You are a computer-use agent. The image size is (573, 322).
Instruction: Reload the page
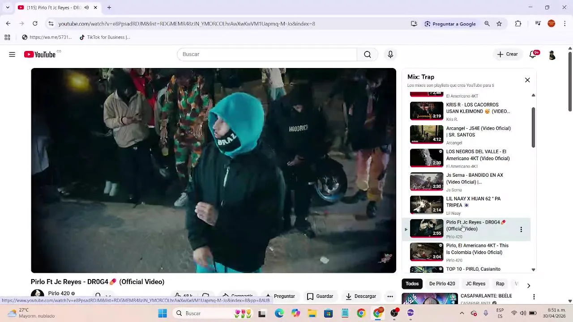[x=35, y=24]
